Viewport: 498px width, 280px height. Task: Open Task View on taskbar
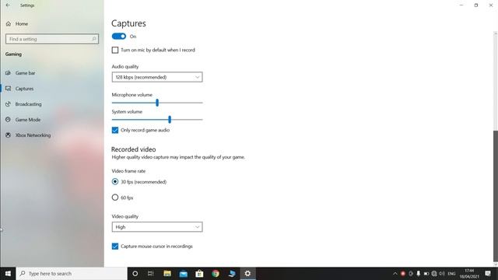click(x=150, y=273)
